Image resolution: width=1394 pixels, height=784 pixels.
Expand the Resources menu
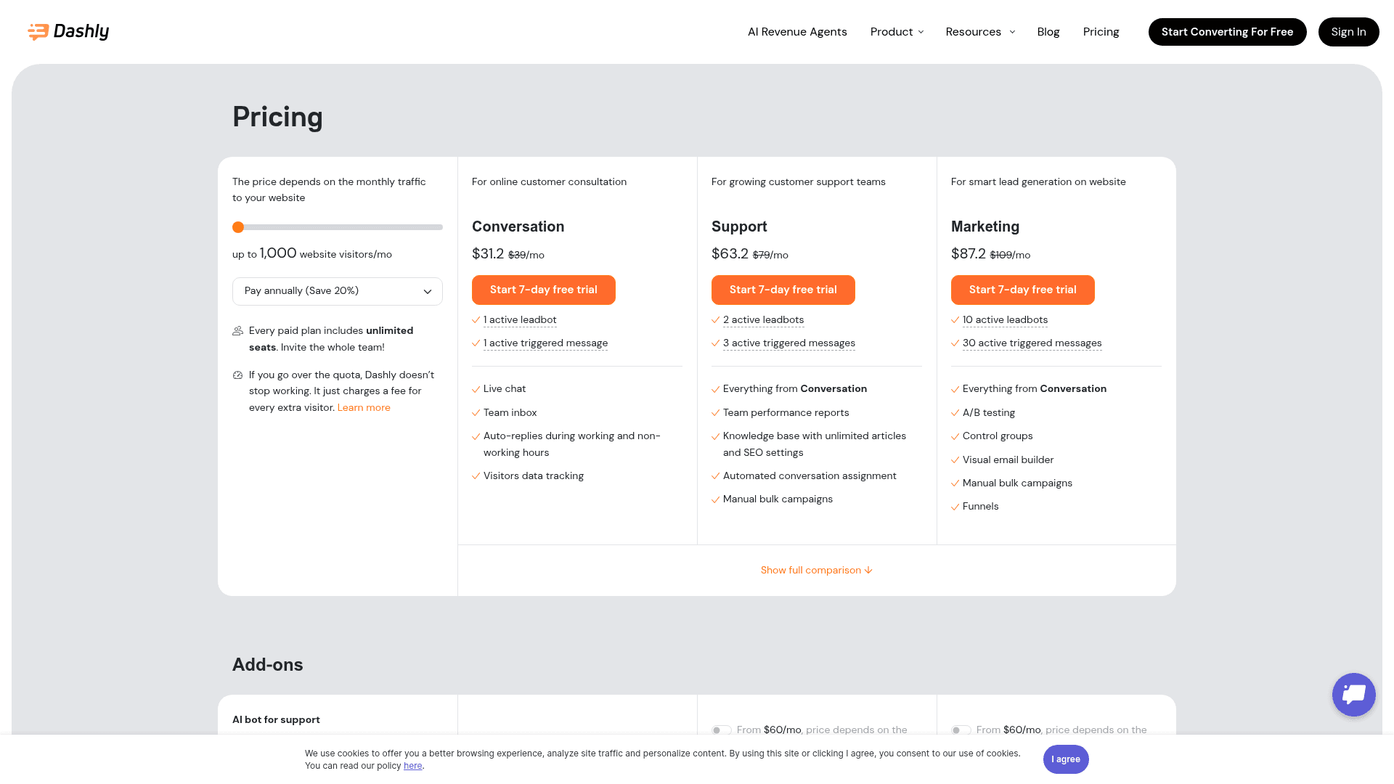(980, 32)
